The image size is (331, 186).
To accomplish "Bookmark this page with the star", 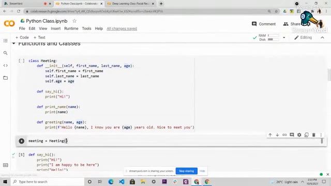I will click(276, 11).
